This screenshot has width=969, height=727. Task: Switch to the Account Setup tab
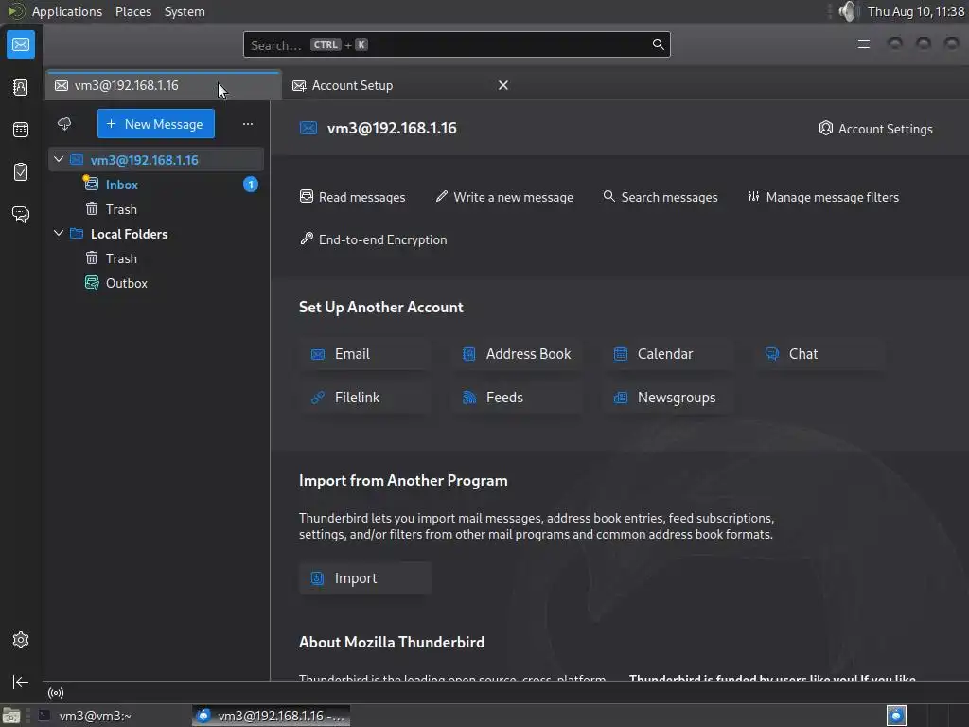pos(400,85)
